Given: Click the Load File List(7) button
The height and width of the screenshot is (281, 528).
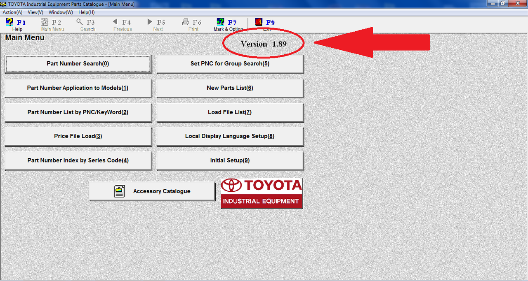Looking at the screenshot, I should point(230,112).
